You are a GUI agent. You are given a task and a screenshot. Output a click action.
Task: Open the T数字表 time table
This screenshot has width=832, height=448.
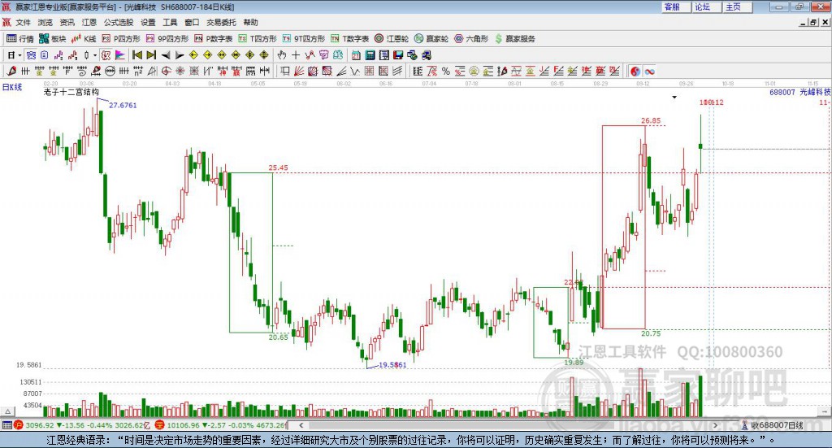coord(349,39)
